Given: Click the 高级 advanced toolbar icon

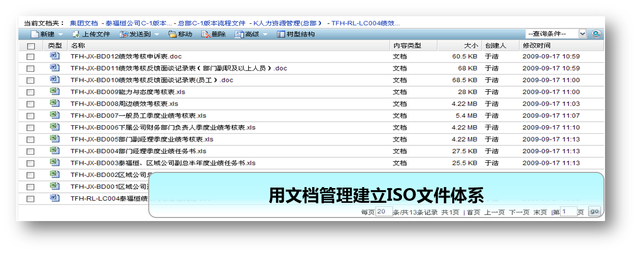Looking at the screenshot, I should 240,34.
